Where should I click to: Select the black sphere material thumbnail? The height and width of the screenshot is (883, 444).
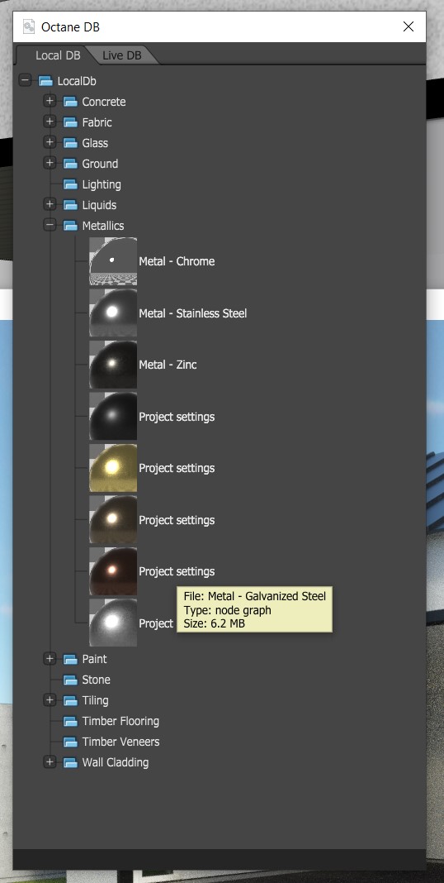click(x=113, y=416)
